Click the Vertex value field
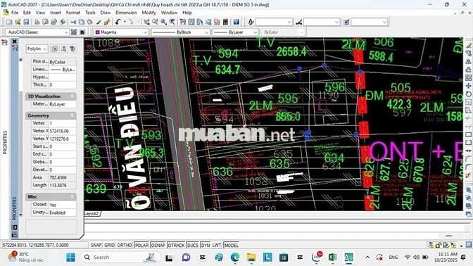Viewport: 473px width, 266px height. pos(63,123)
